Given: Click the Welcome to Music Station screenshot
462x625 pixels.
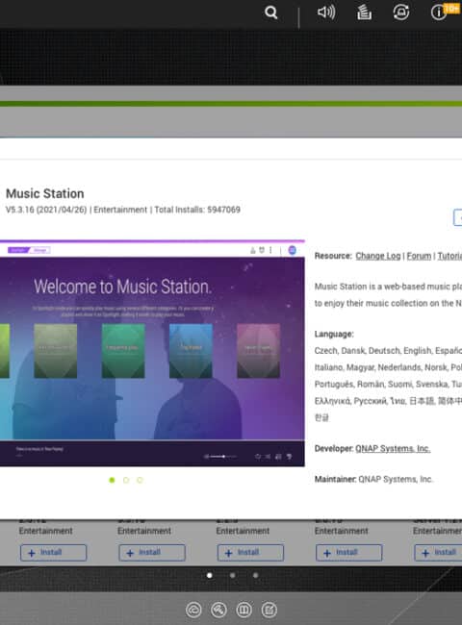Looking at the screenshot, I should pos(152,353).
